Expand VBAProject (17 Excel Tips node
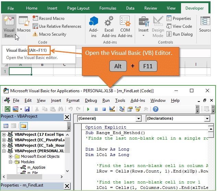Image resolution: width=217 pixels, height=191 pixels. pos(4,134)
